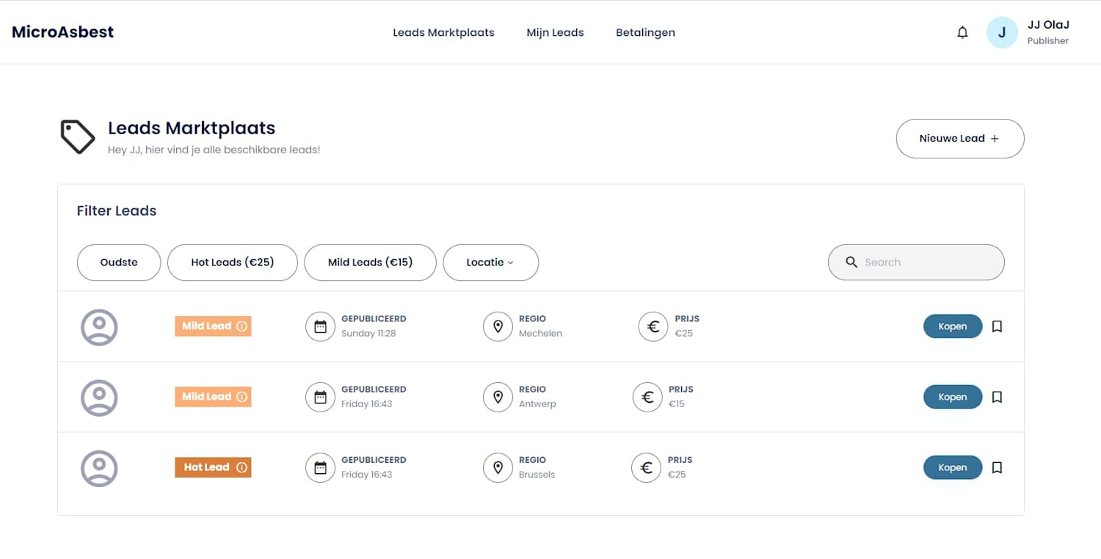The height and width of the screenshot is (559, 1101).
Task: Click the JJ OlaJ profile avatar
Action: coord(1002,32)
